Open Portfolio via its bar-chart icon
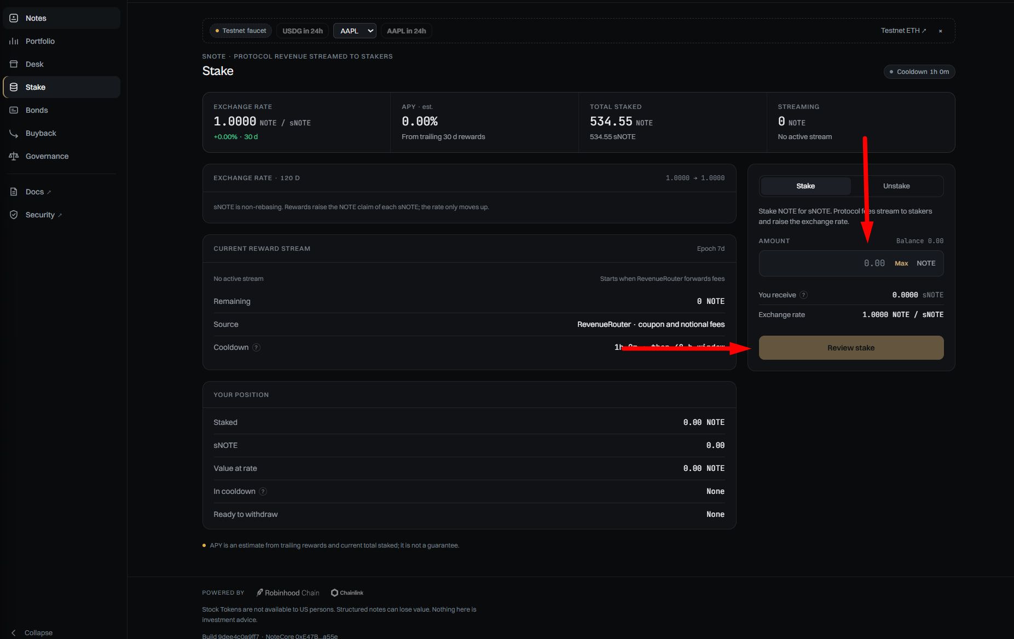Viewport: 1014px width, 639px height. pos(14,41)
